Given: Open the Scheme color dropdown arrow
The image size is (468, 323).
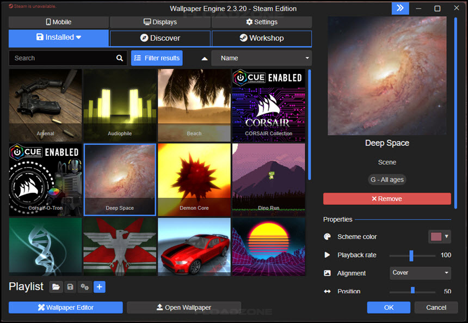Looking at the screenshot, I should pyautogui.click(x=447, y=236).
